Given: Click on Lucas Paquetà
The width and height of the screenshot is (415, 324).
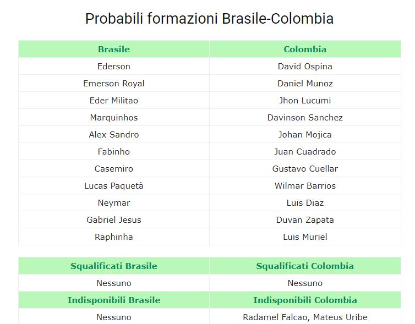Looking at the screenshot, I should coord(114,186).
